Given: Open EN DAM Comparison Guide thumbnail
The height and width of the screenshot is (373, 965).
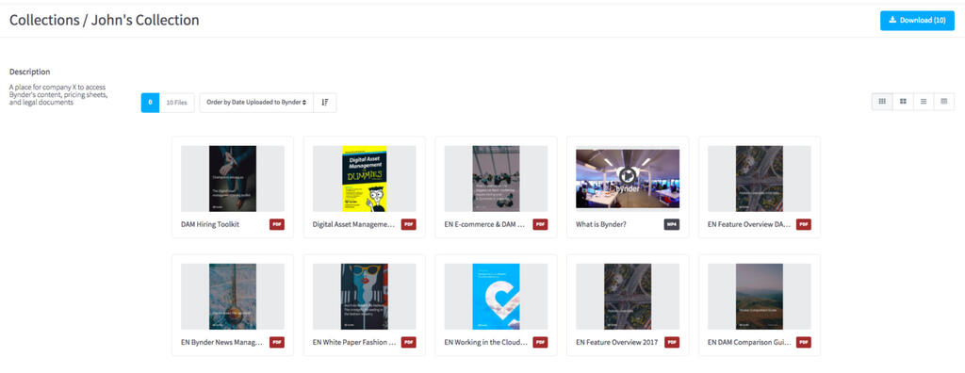Looking at the screenshot, I should click(x=760, y=297).
